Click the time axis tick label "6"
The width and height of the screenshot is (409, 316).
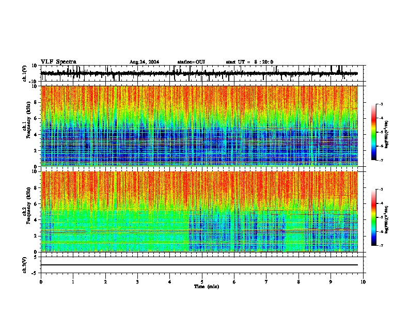234,282
